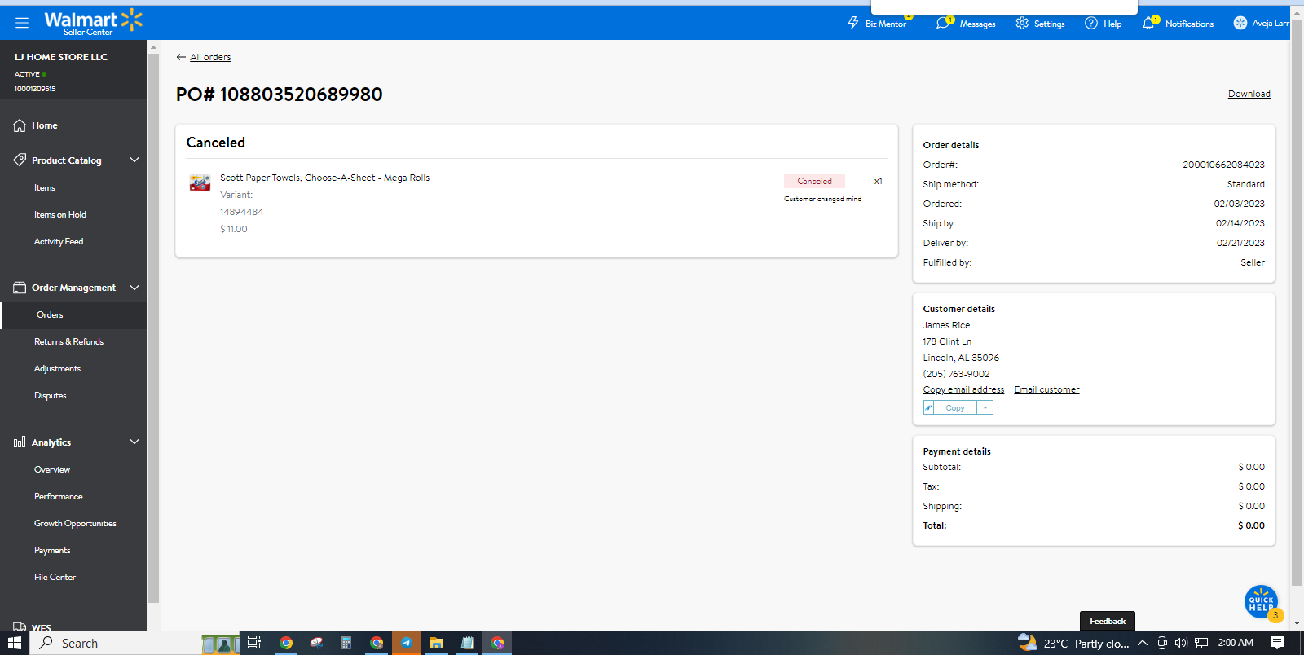
Task: Collapse the Analytics section
Action: point(134,442)
